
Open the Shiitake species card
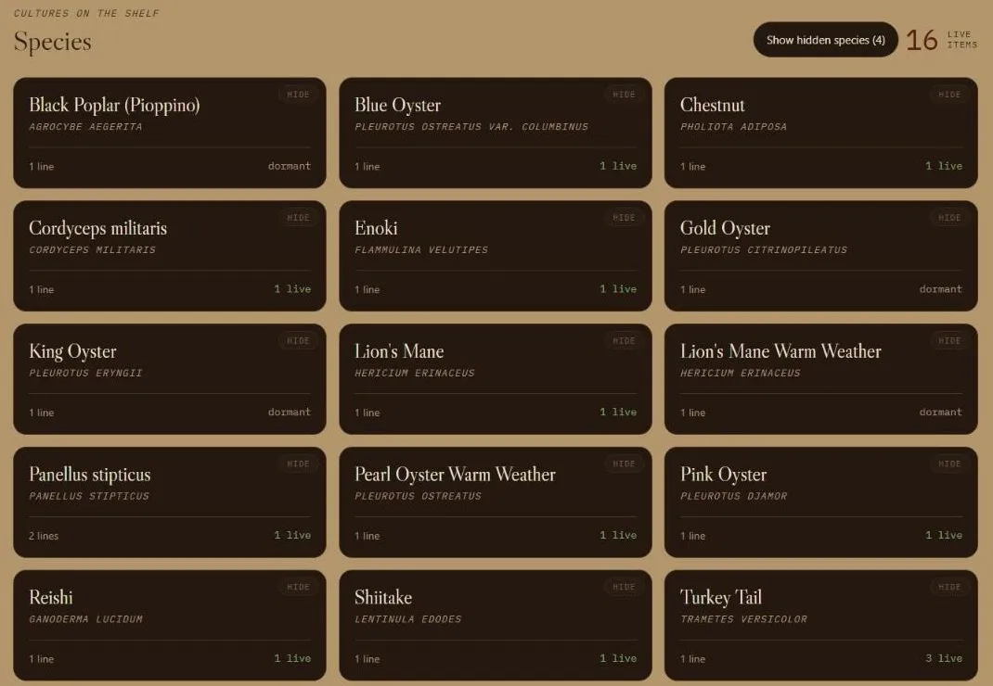pyautogui.click(x=496, y=625)
